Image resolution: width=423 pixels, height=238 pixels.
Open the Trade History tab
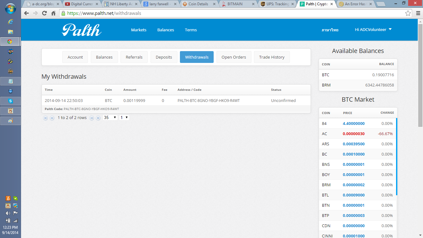point(272,57)
